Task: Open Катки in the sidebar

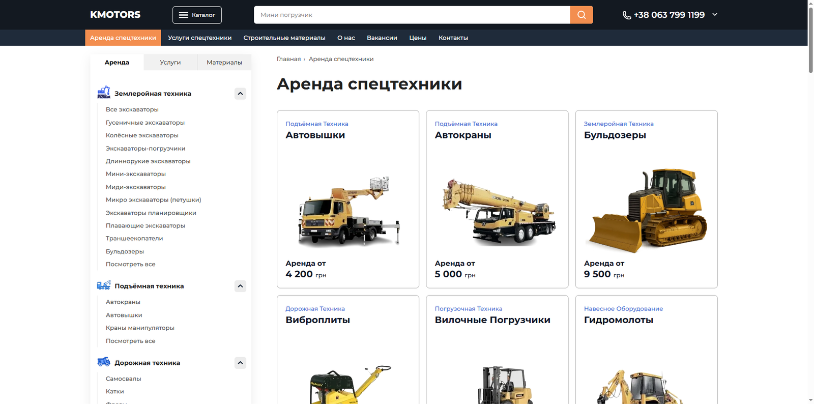Action: 115,392
